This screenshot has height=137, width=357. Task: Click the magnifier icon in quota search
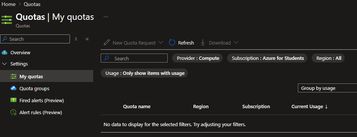(106, 58)
